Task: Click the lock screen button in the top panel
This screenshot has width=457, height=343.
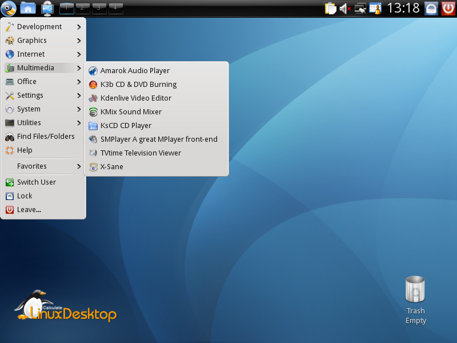Action: tap(431, 9)
